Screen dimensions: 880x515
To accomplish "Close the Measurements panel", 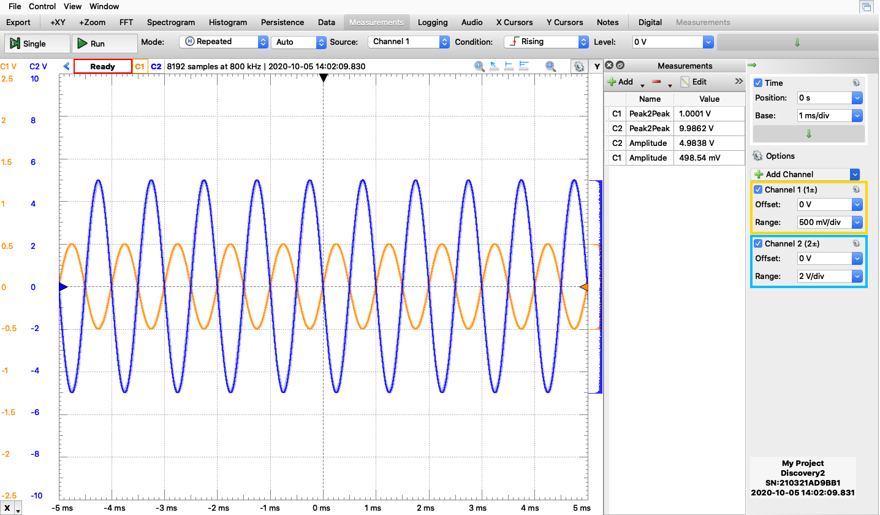I will (609, 66).
